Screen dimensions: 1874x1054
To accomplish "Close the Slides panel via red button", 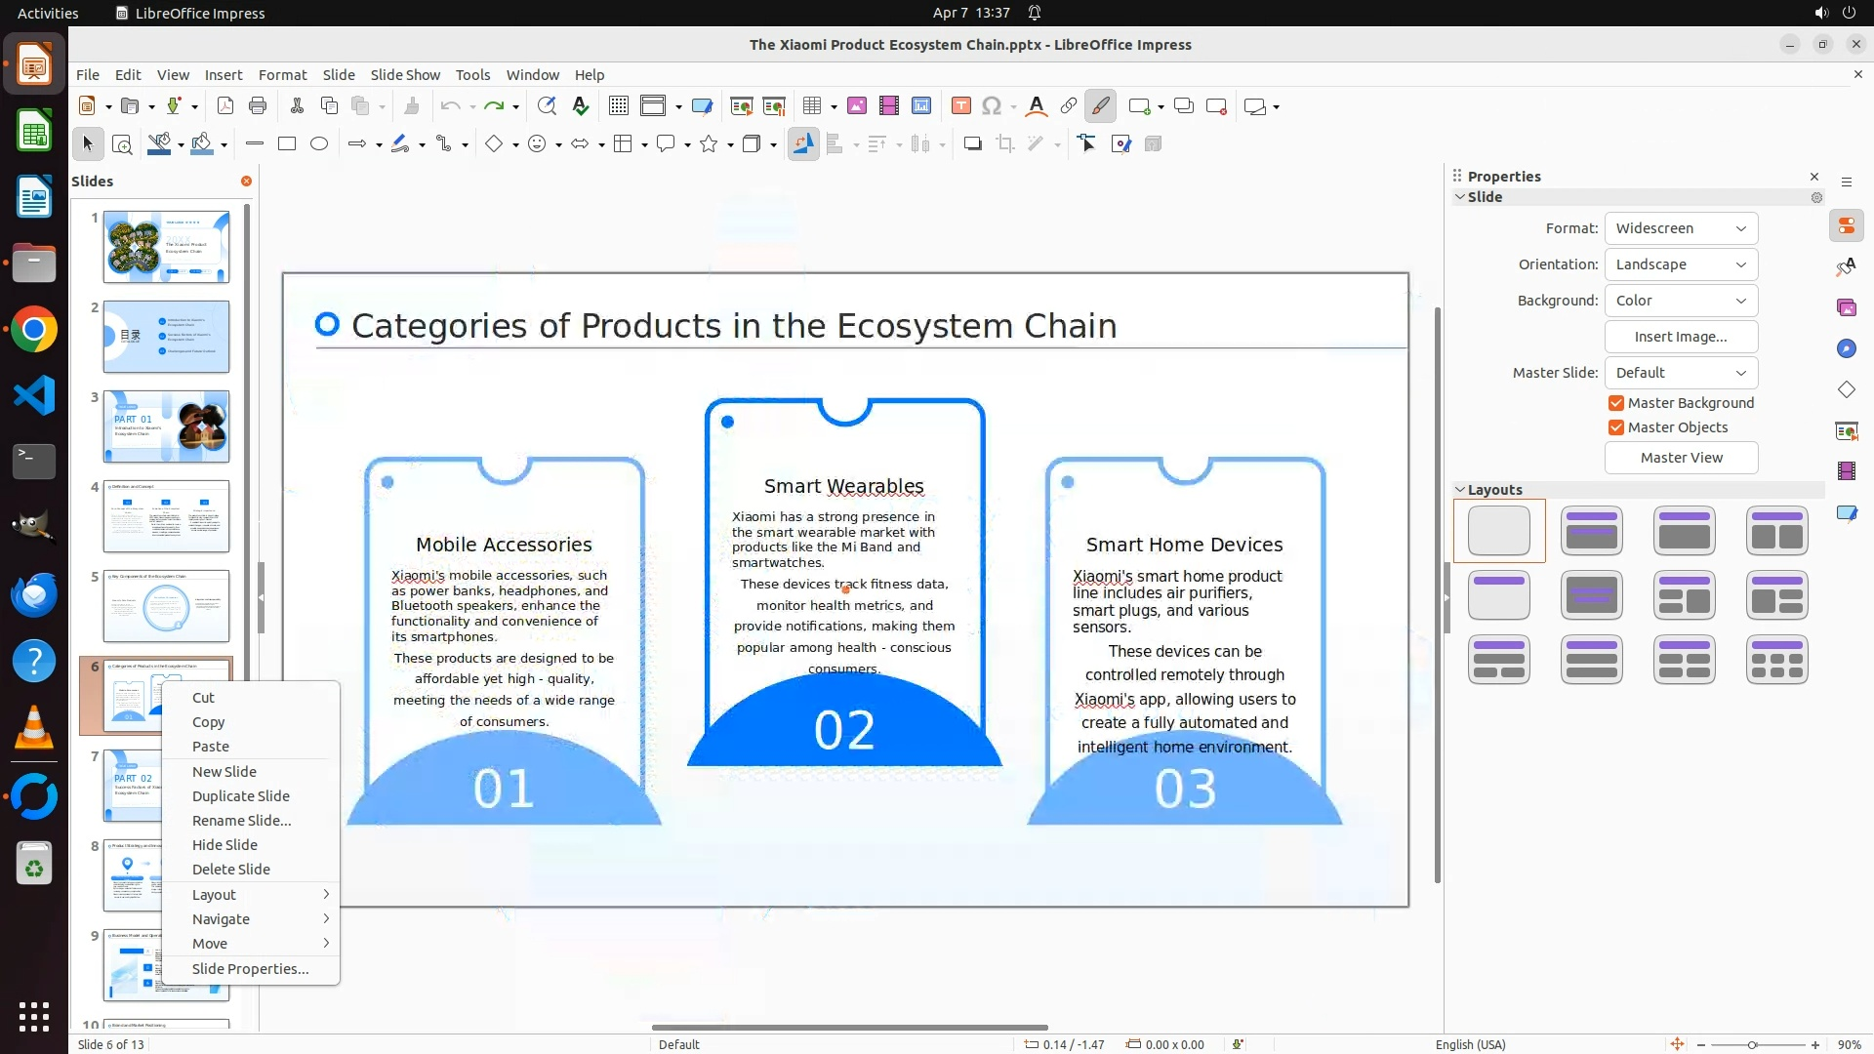I will 246,182.
